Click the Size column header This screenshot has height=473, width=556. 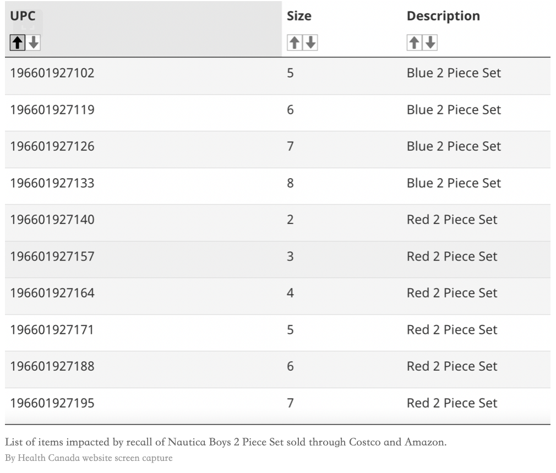(299, 16)
